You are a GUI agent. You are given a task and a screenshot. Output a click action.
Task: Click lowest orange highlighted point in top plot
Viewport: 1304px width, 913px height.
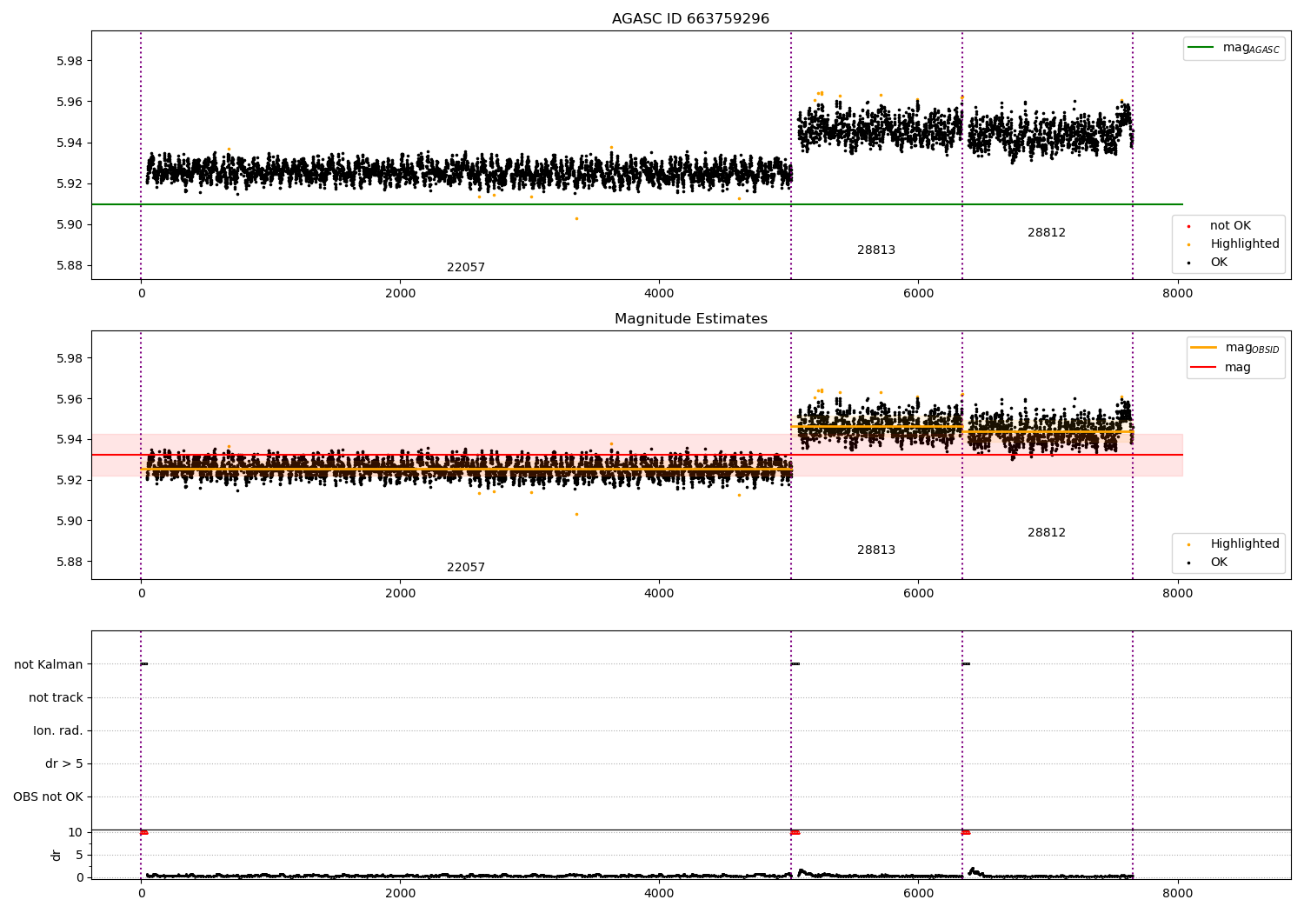click(x=576, y=218)
